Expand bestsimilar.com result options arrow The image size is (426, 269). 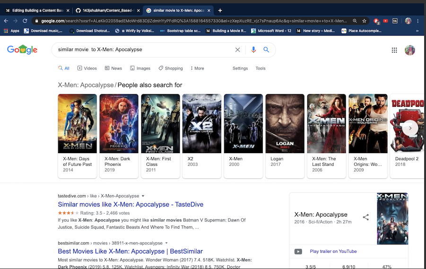pyautogui.click(x=166, y=243)
